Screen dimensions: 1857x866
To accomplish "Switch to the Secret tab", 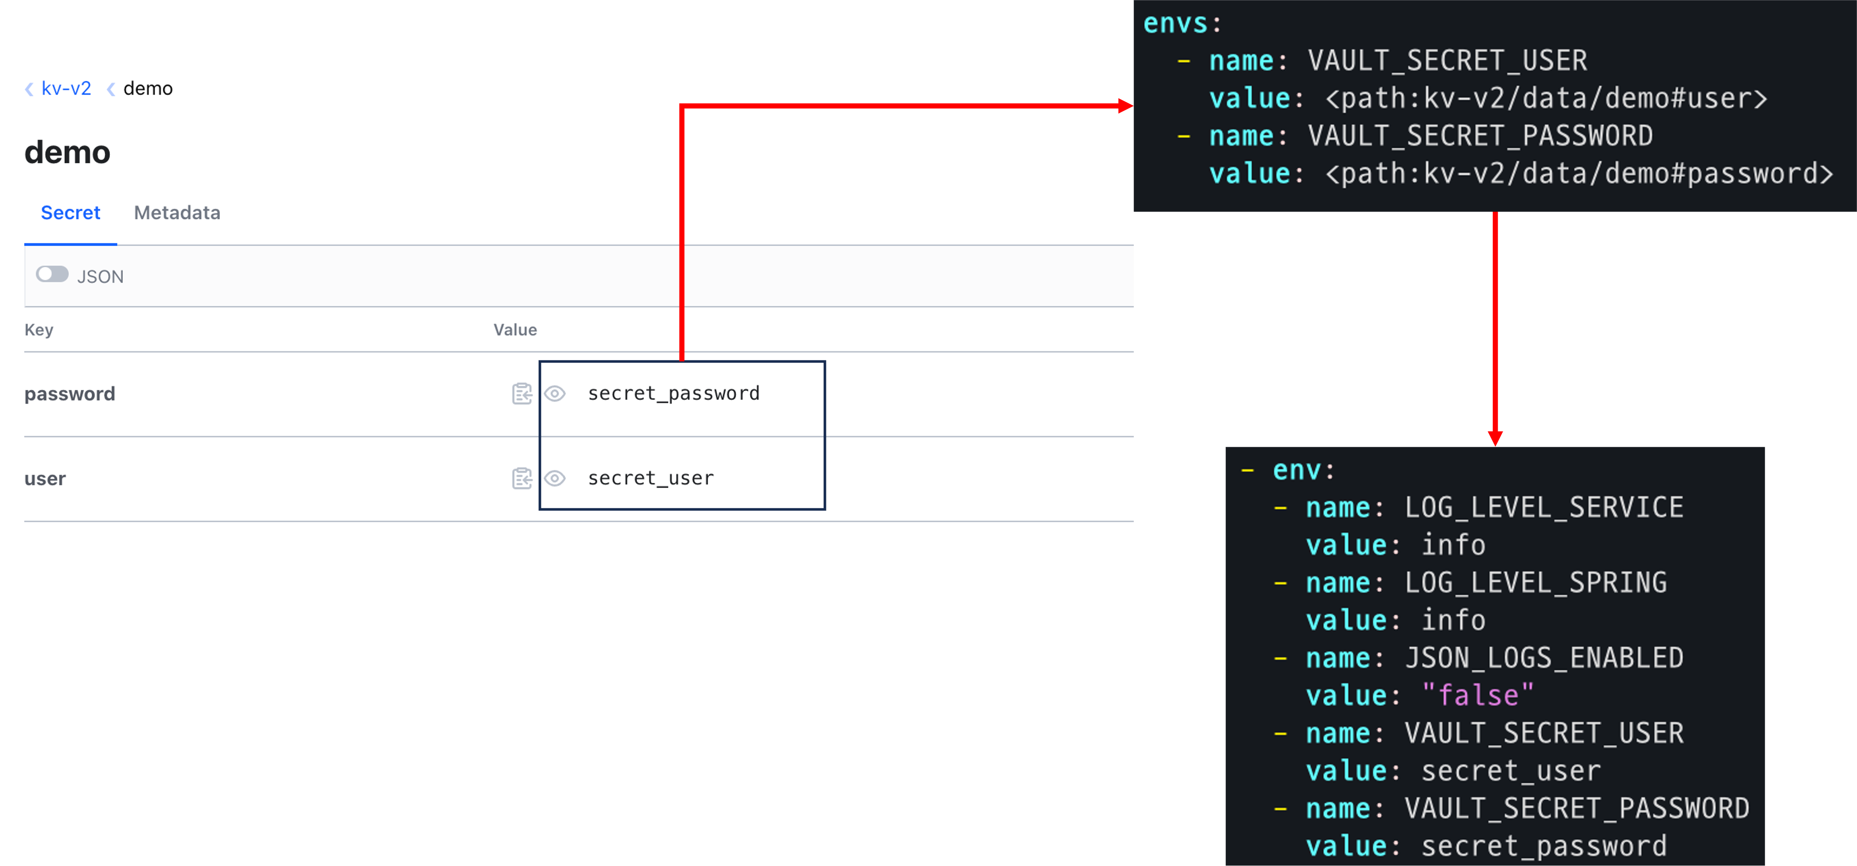I will coord(71,213).
